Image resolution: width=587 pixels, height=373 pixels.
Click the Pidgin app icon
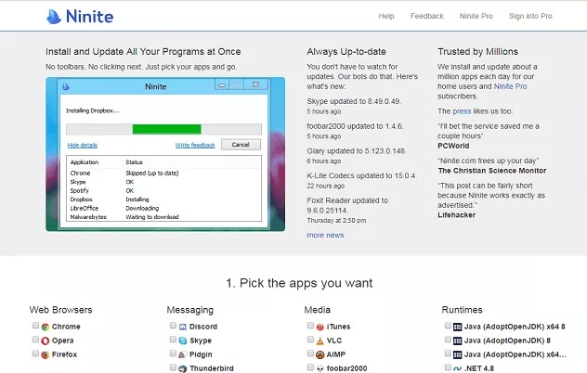coord(183,354)
